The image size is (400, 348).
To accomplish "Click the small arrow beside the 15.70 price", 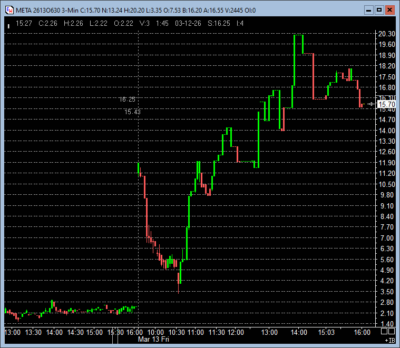I will [371, 104].
